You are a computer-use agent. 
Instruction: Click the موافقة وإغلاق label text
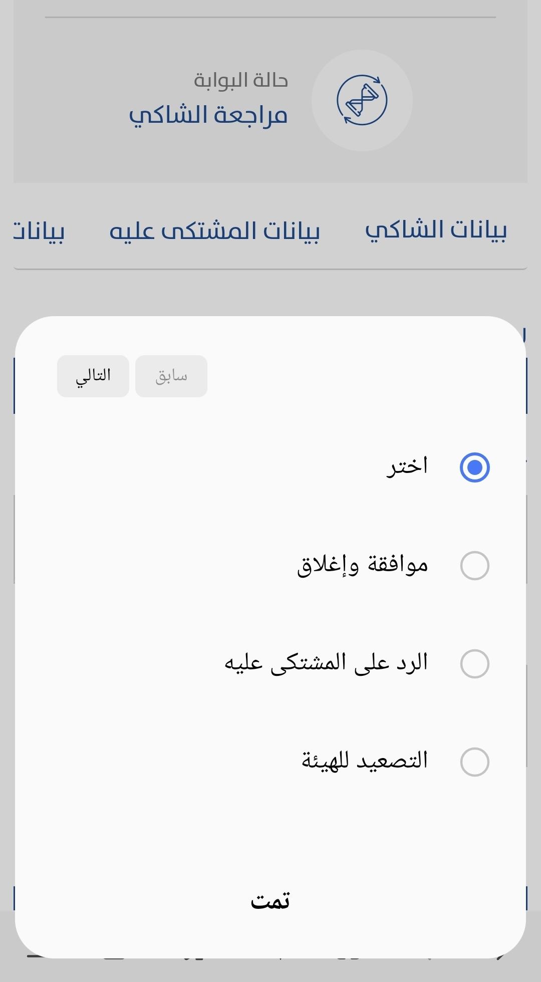[x=363, y=565]
